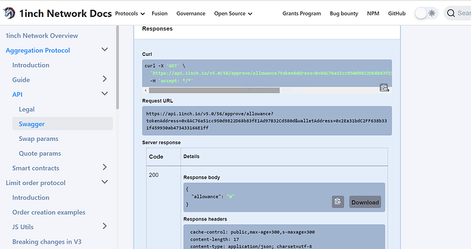Click the Server response label
The image size is (471, 249).
(x=161, y=142)
